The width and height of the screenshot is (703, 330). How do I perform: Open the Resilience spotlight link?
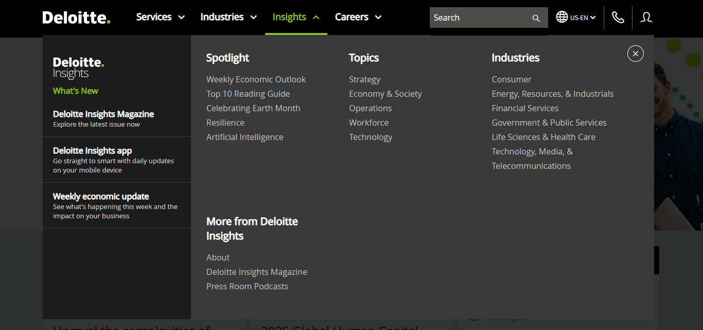click(225, 123)
